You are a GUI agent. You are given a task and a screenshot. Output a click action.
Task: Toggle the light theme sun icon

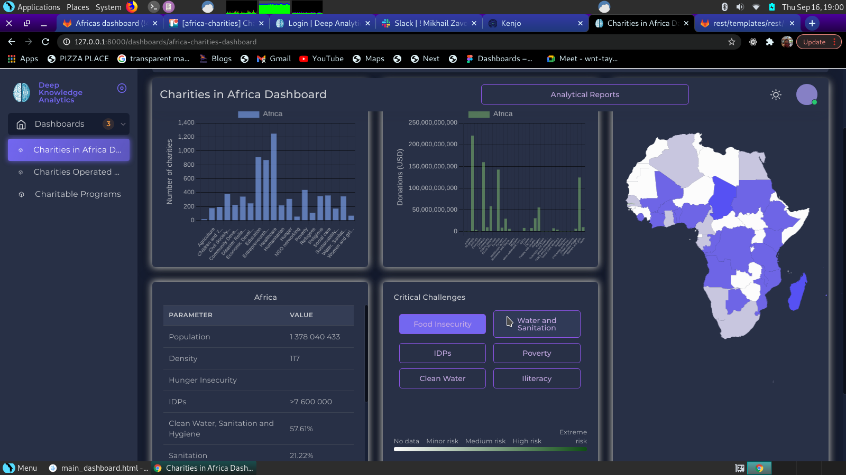coord(776,95)
